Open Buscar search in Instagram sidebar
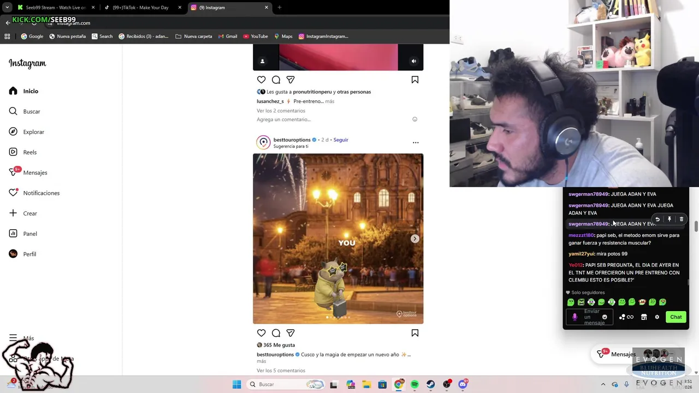The width and height of the screenshot is (699, 393). [25, 111]
